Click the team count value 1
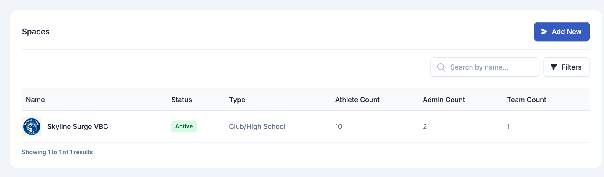The image size is (604, 177). pyautogui.click(x=508, y=126)
